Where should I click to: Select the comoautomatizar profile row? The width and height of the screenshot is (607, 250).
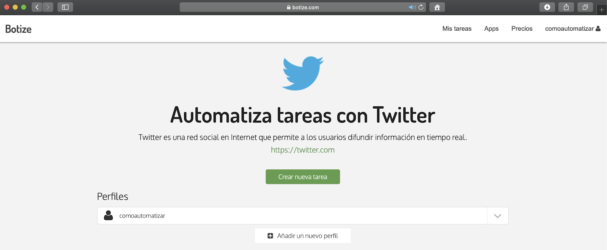tap(303, 216)
